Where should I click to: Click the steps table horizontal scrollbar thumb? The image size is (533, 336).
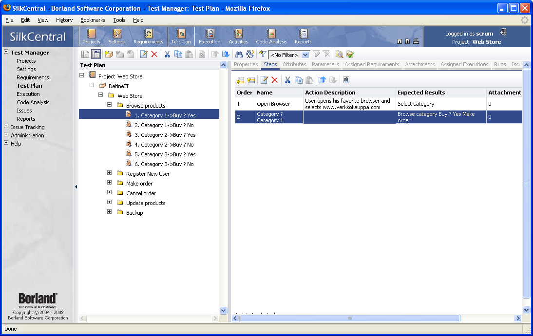coord(350,318)
